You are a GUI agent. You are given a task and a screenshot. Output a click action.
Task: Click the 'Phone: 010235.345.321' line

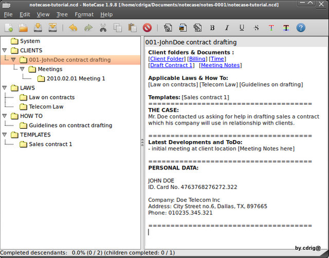tap(180, 213)
